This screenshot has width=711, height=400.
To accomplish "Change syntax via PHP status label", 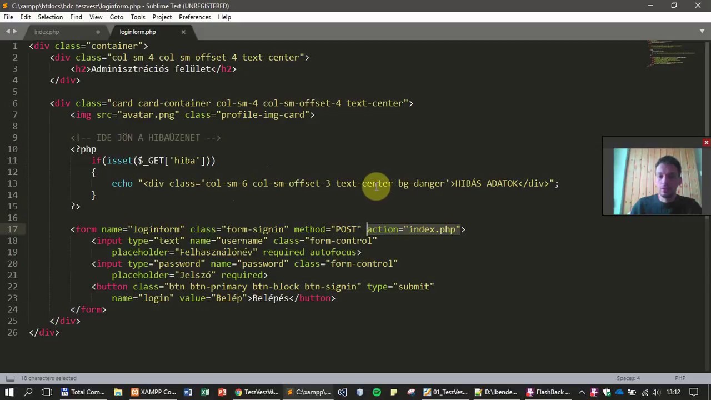I will pos(680,378).
